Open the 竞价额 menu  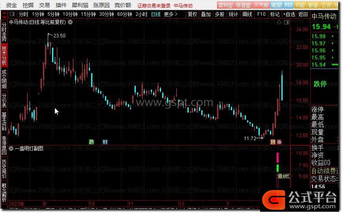tap(123, 5)
